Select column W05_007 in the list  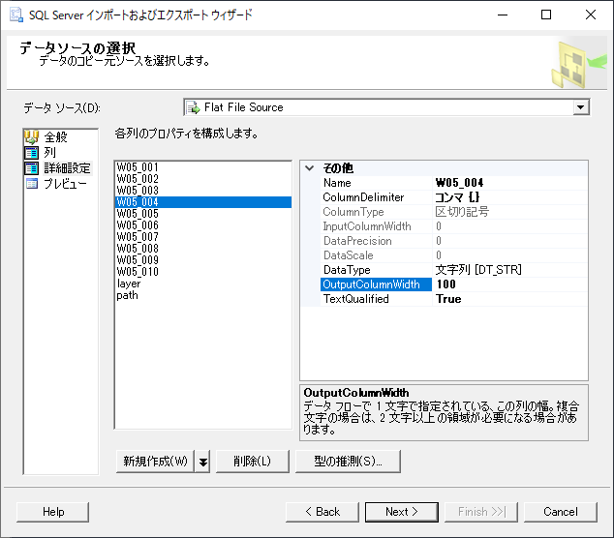point(138,237)
